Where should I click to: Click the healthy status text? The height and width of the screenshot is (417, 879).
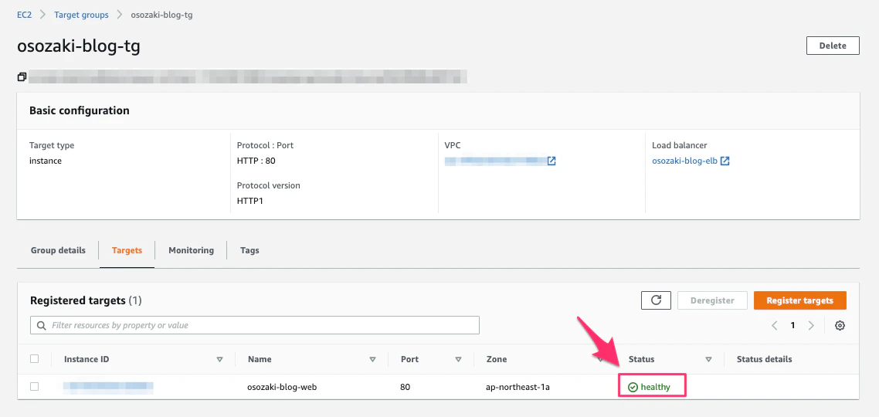pos(655,387)
